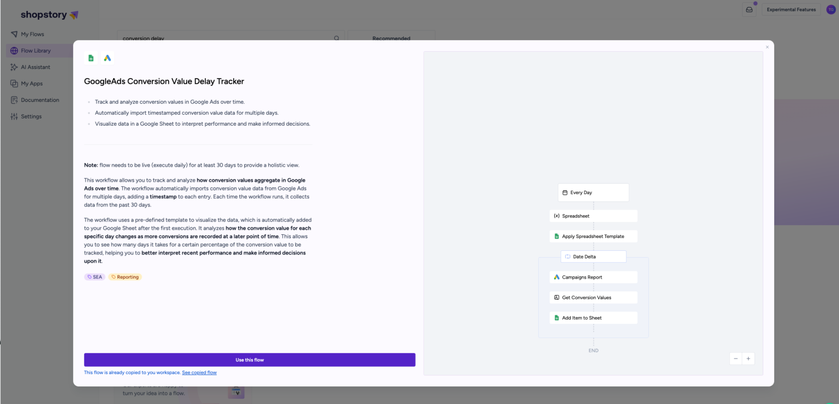Select the Add Item to Sheet node
Image resolution: width=839 pixels, height=404 pixels.
593,318
